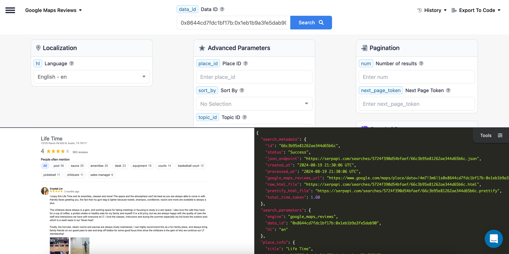Click the Pagination panel icon
This screenshot has width=509, height=254.
tap(364, 48)
